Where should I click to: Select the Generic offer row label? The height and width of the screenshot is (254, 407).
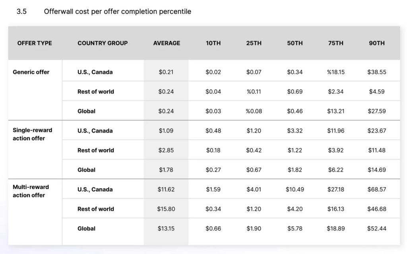click(x=31, y=72)
